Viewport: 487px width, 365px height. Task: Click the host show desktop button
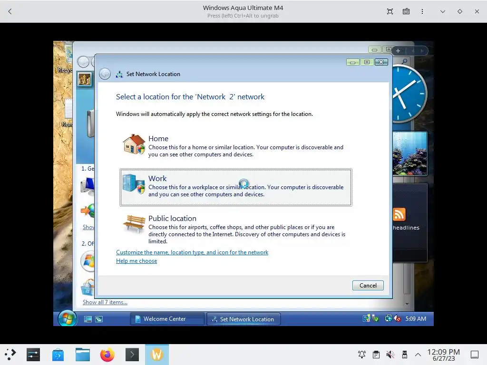click(x=475, y=355)
